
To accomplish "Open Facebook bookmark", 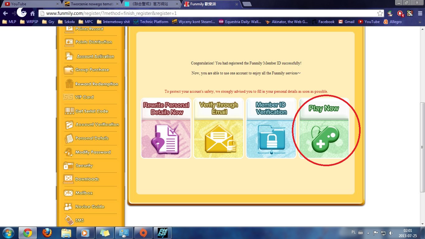I will (x=323, y=22).
